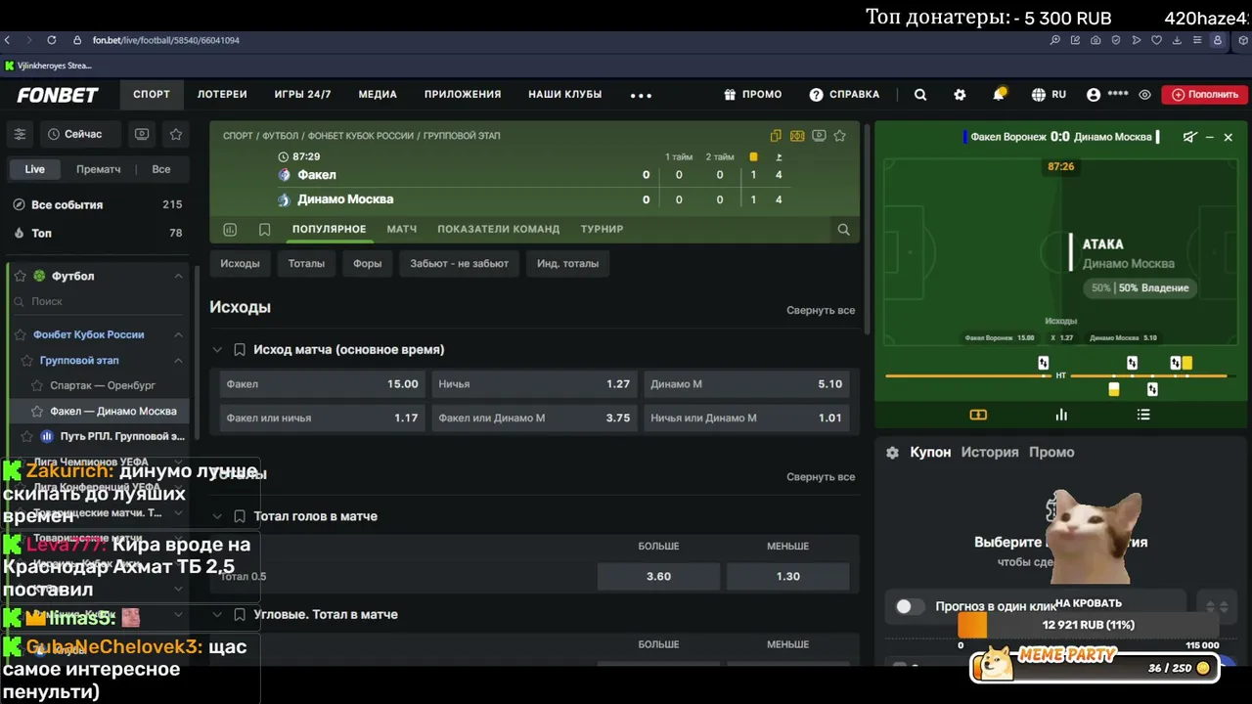Image resolution: width=1252 pixels, height=704 pixels.
Task: Open the RU language selector
Action: coord(1049,95)
